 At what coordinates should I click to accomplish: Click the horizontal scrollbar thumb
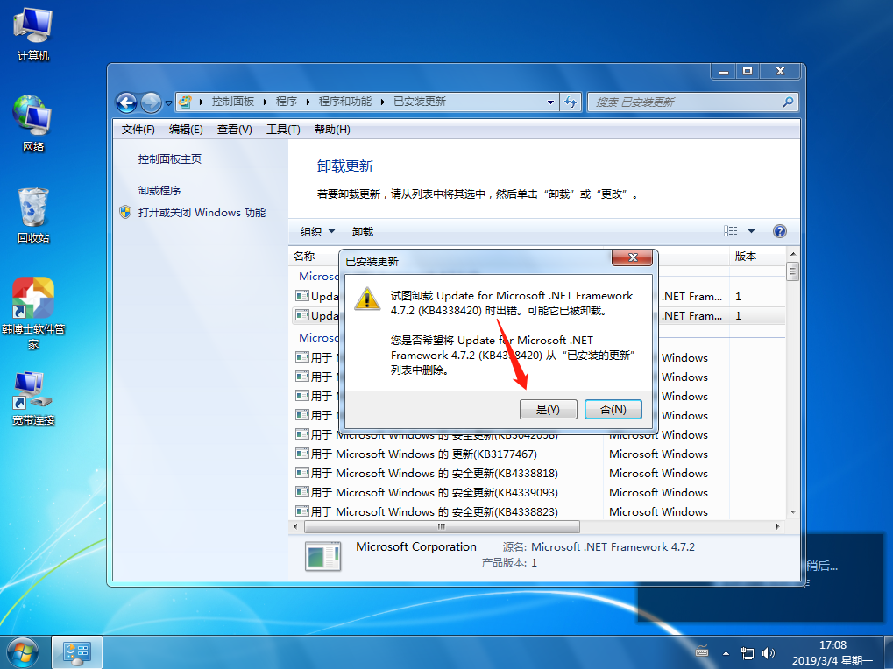442,527
